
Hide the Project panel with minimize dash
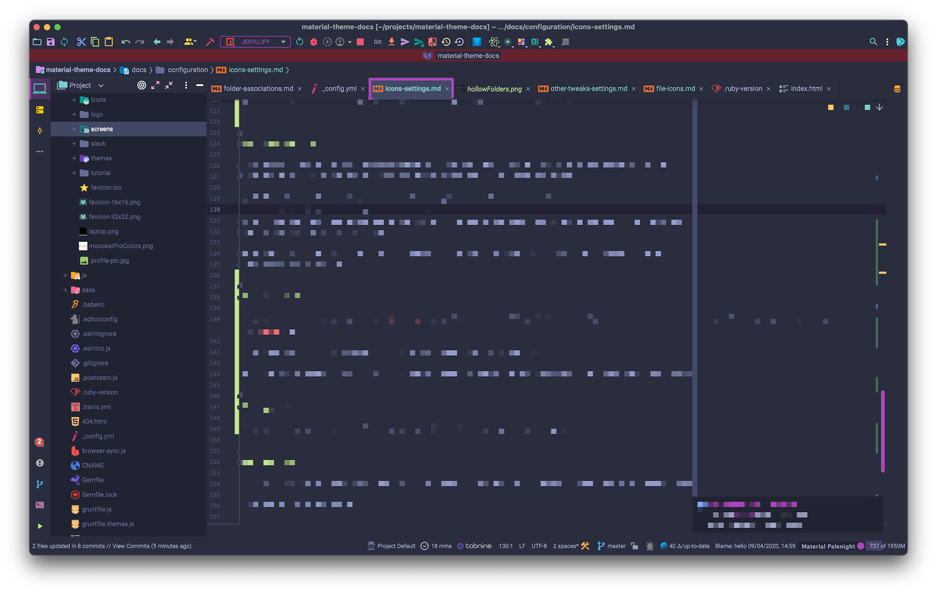click(x=199, y=85)
